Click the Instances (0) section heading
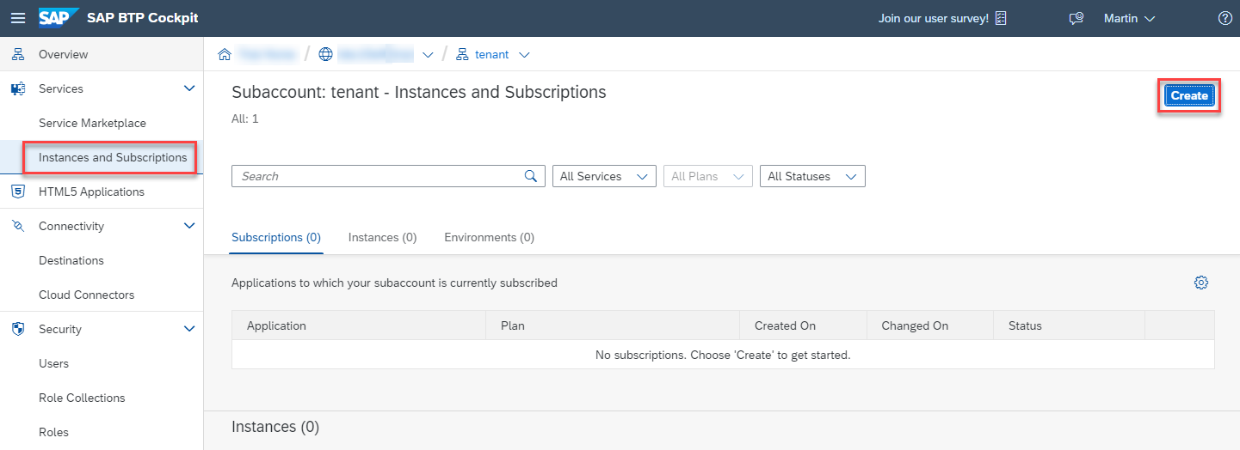 (x=275, y=427)
